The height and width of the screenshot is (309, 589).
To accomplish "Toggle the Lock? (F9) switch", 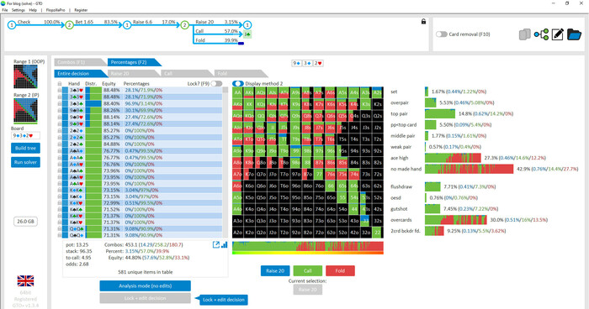I will click(216, 84).
